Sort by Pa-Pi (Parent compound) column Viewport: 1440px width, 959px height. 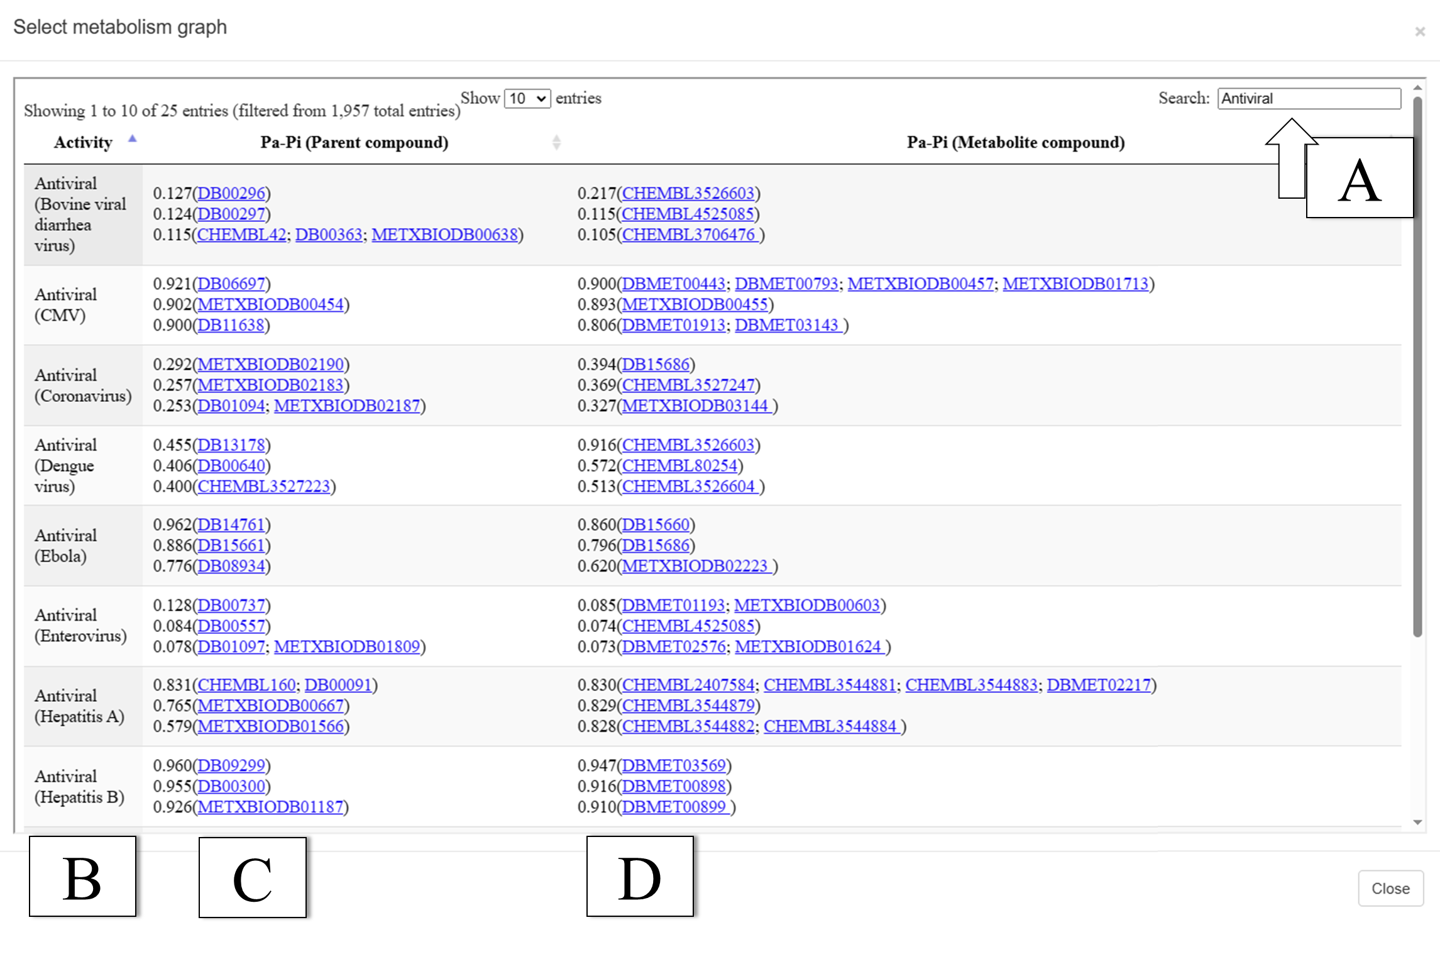354,143
